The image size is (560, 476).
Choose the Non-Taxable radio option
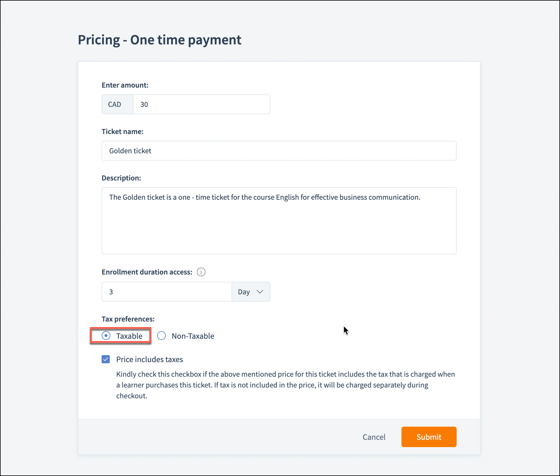(161, 336)
